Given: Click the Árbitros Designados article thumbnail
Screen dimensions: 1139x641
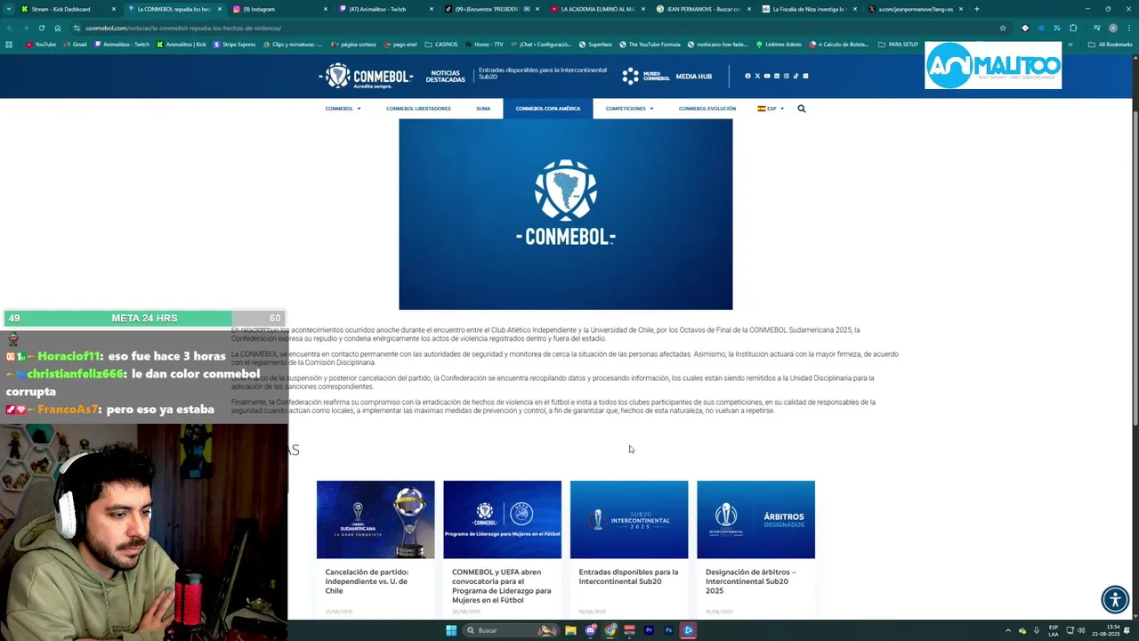Looking at the screenshot, I should click(x=755, y=520).
